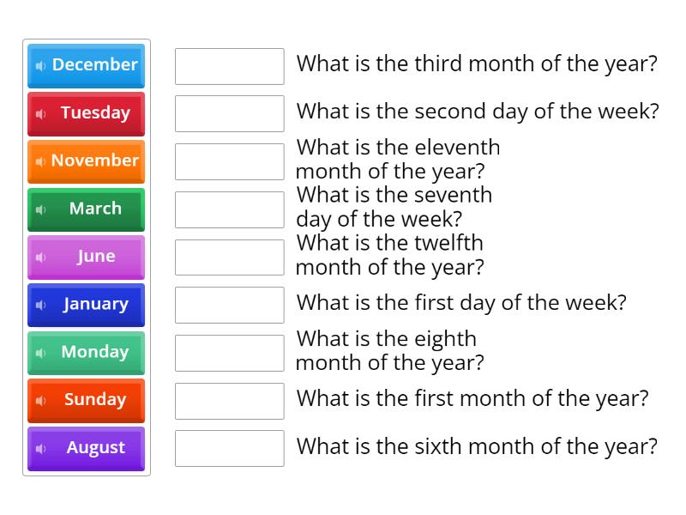This screenshot has height=515, width=686.
Task: Play audio for the Monday tile
Action: (42, 353)
